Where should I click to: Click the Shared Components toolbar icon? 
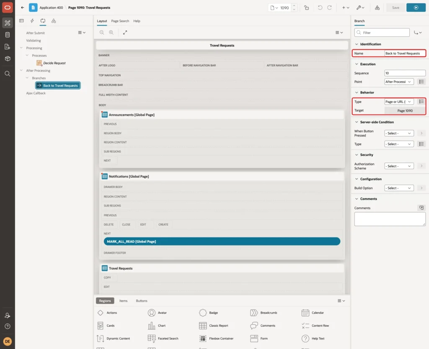coord(377,8)
